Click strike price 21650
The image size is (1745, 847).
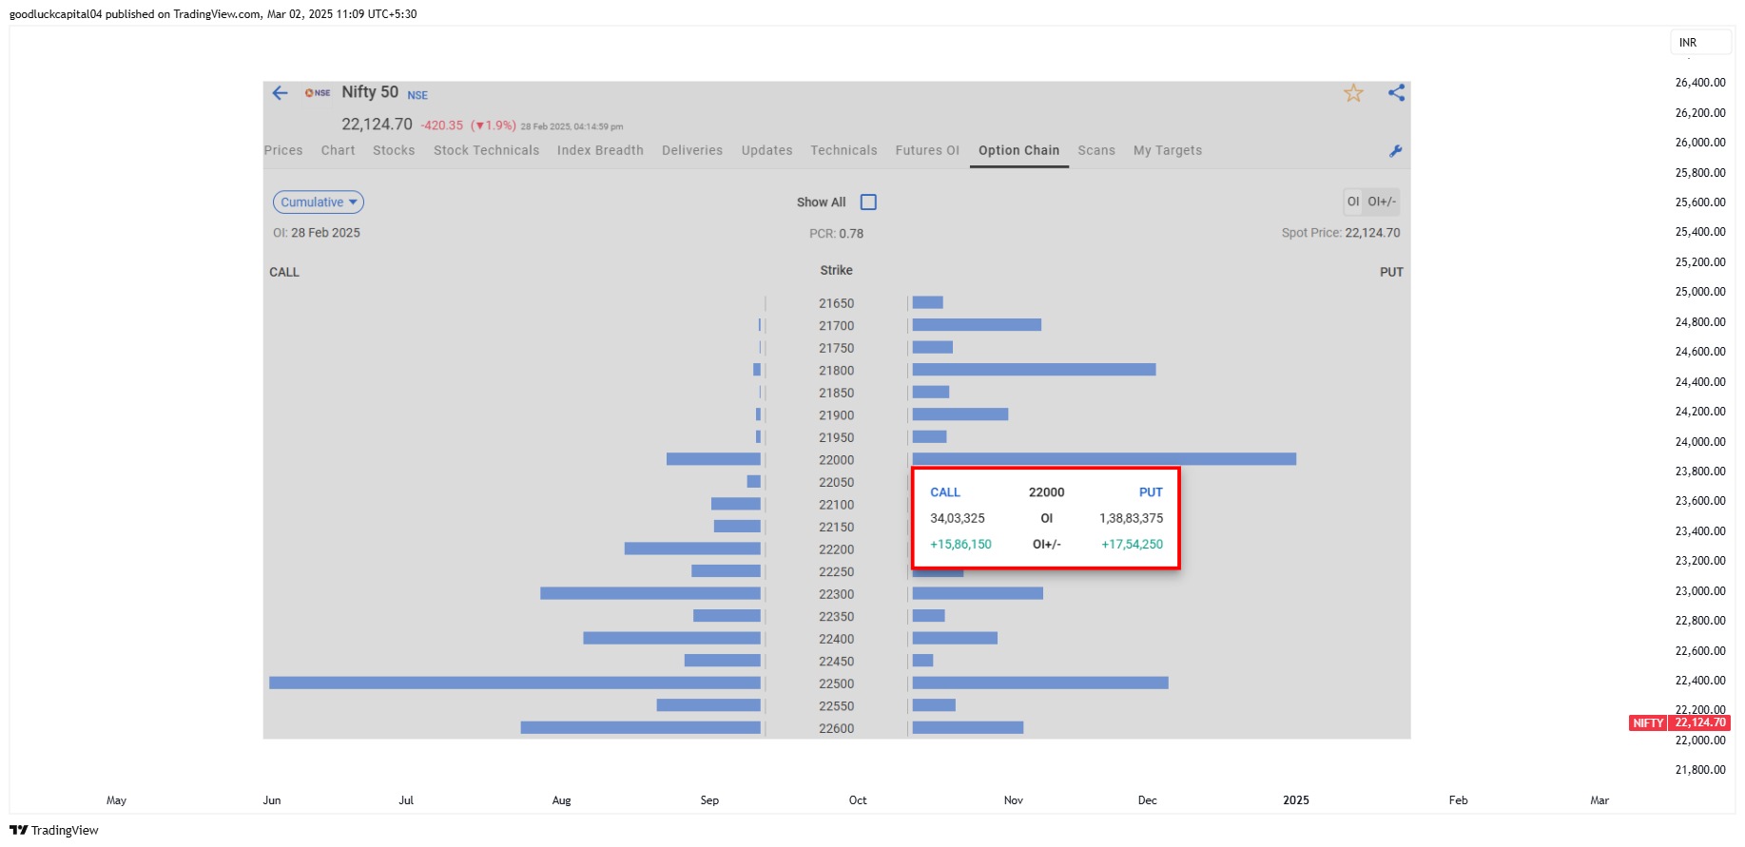837,303
